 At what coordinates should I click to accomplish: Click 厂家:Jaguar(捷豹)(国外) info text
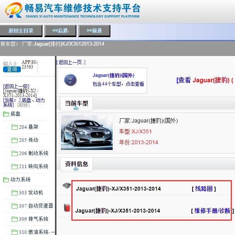pyautogui.click(x=149, y=121)
